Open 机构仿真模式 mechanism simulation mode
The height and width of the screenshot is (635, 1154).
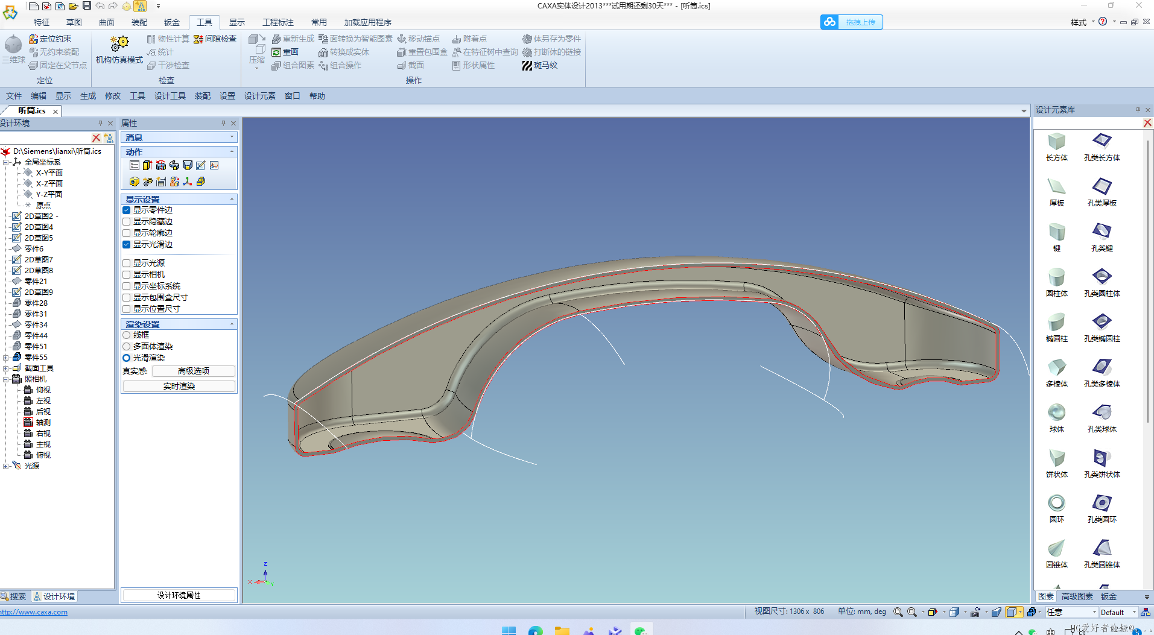[x=119, y=51]
